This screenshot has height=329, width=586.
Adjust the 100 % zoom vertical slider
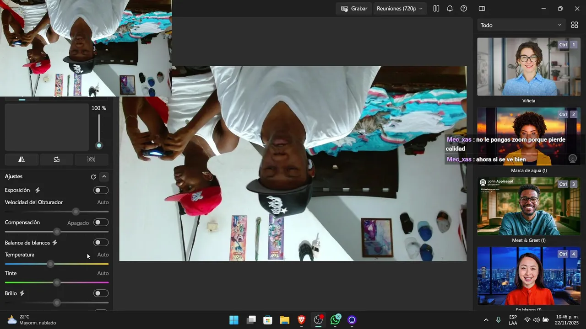point(99,130)
